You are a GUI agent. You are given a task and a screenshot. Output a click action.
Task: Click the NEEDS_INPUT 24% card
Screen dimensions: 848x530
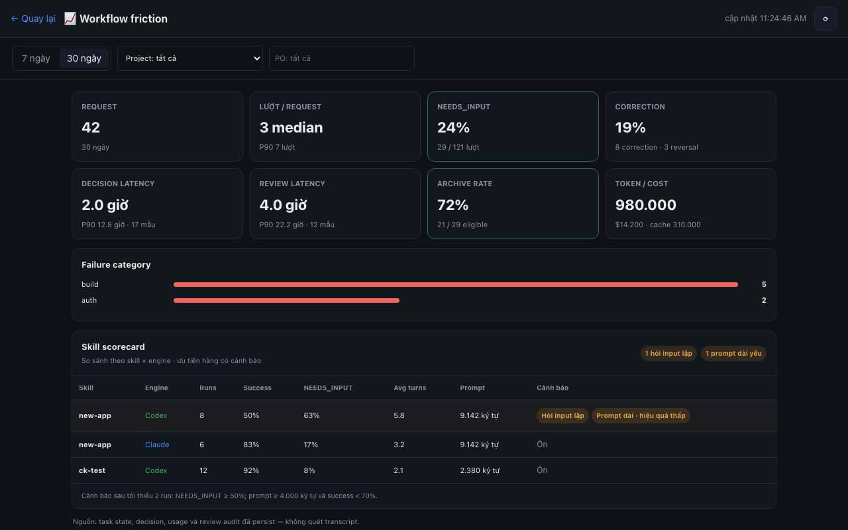coord(513,127)
